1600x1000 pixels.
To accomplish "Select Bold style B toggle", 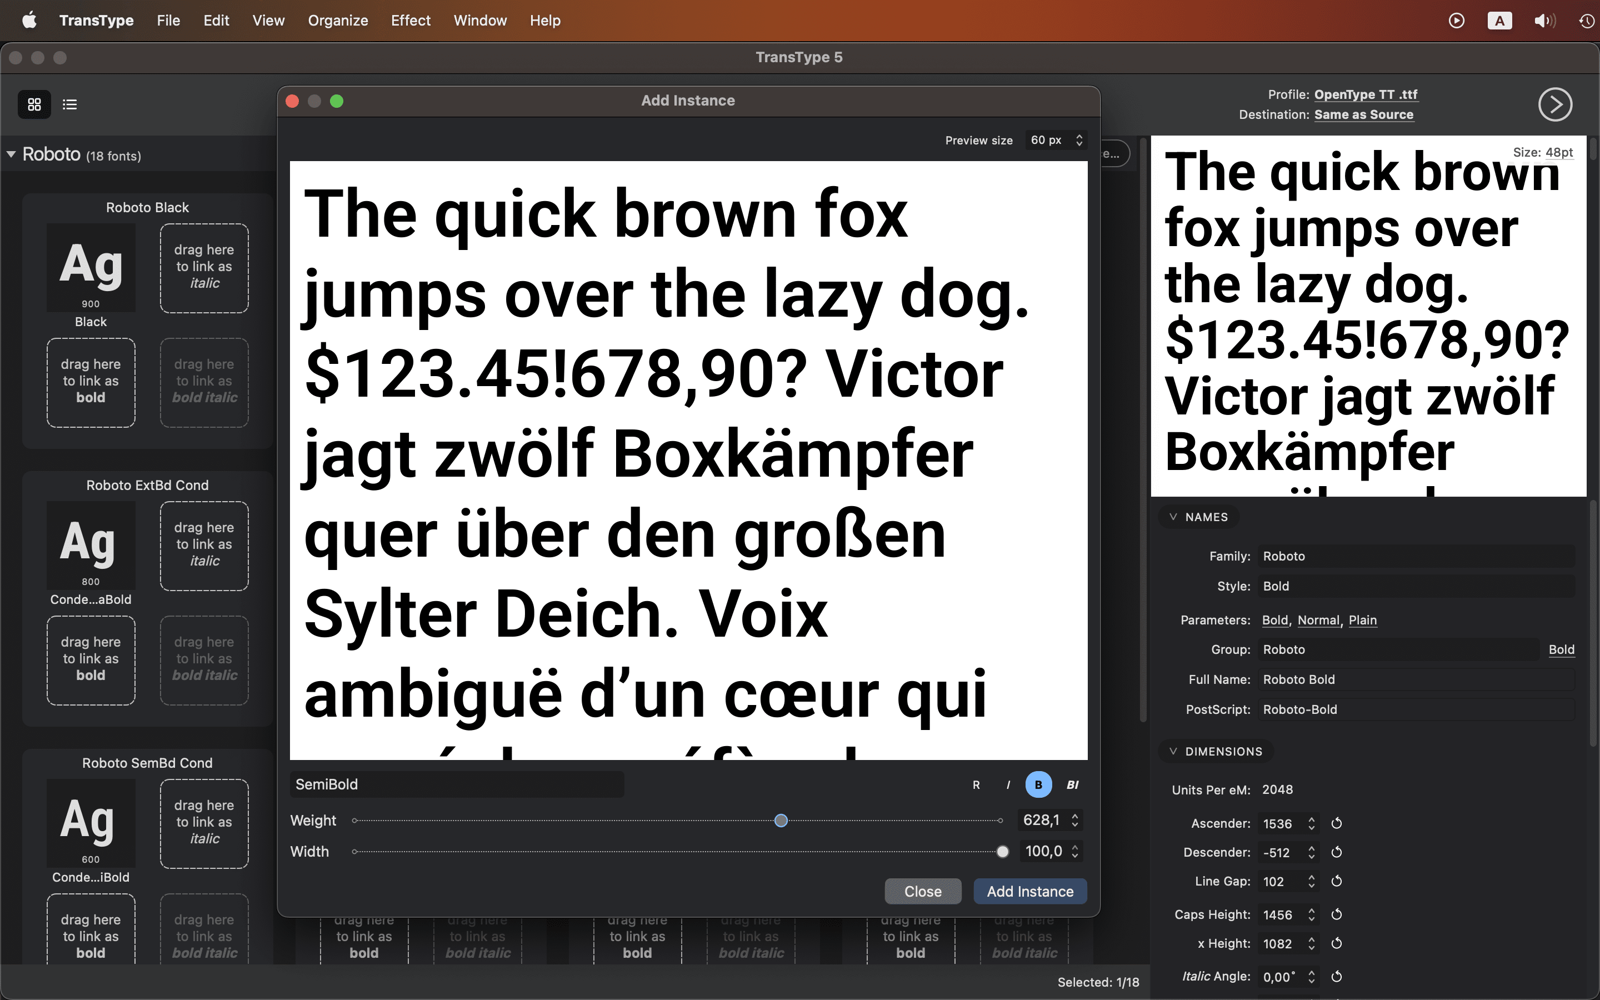I will (1038, 784).
